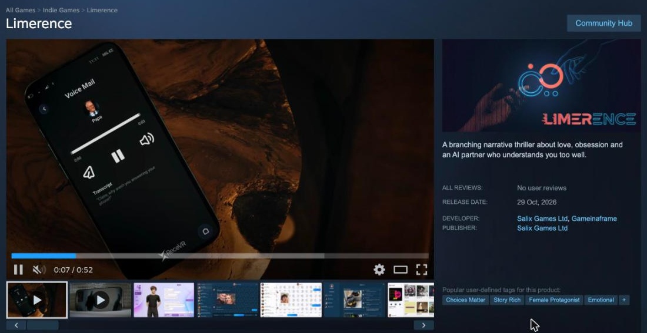Open the character avatar screenshot thumbnail
Image resolution: width=647 pixels, height=333 pixels.
click(164, 300)
